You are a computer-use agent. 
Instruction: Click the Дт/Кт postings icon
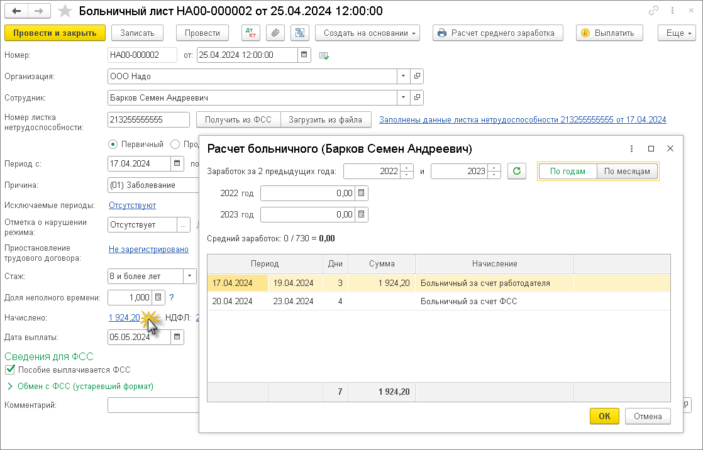[x=251, y=33]
